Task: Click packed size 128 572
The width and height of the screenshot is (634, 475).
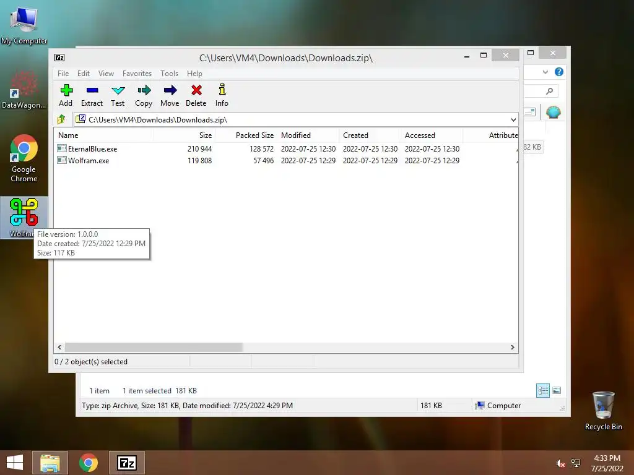Action: (x=262, y=148)
